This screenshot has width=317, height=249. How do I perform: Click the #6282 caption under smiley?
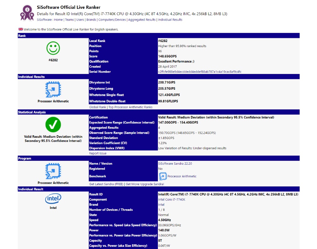click(x=53, y=60)
